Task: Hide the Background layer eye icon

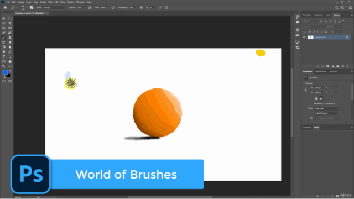Action: click(x=304, y=38)
